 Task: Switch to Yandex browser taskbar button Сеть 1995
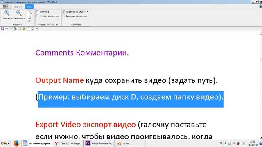tap(68, 143)
